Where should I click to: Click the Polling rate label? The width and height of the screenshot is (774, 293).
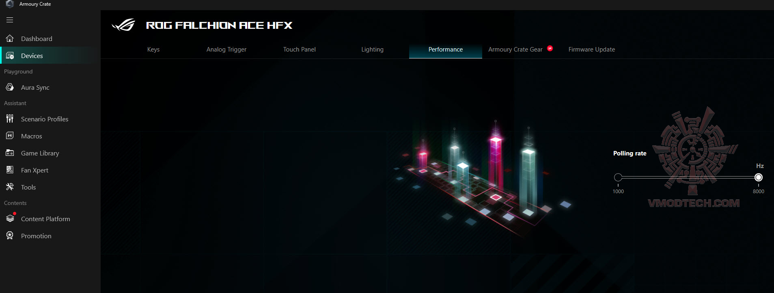point(630,153)
